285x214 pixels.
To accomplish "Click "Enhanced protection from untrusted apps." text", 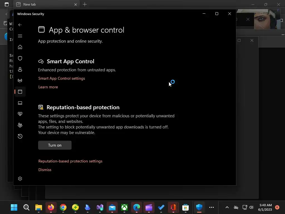I will pos(77,70).
